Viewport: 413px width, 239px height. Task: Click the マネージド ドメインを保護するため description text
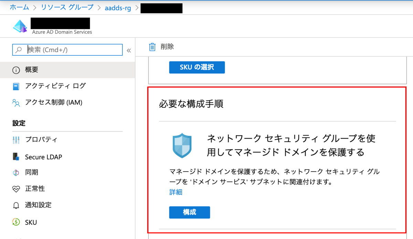(x=275, y=177)
